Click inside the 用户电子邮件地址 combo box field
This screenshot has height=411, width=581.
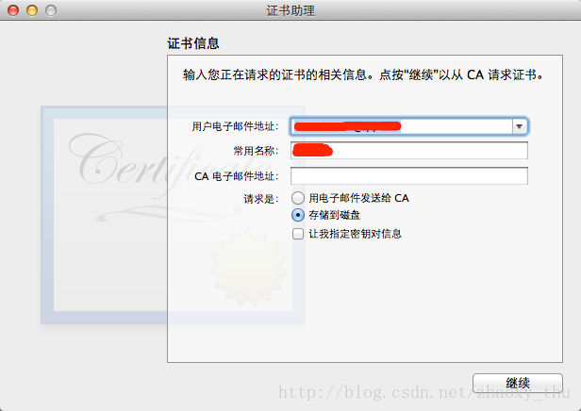[402, 126]
